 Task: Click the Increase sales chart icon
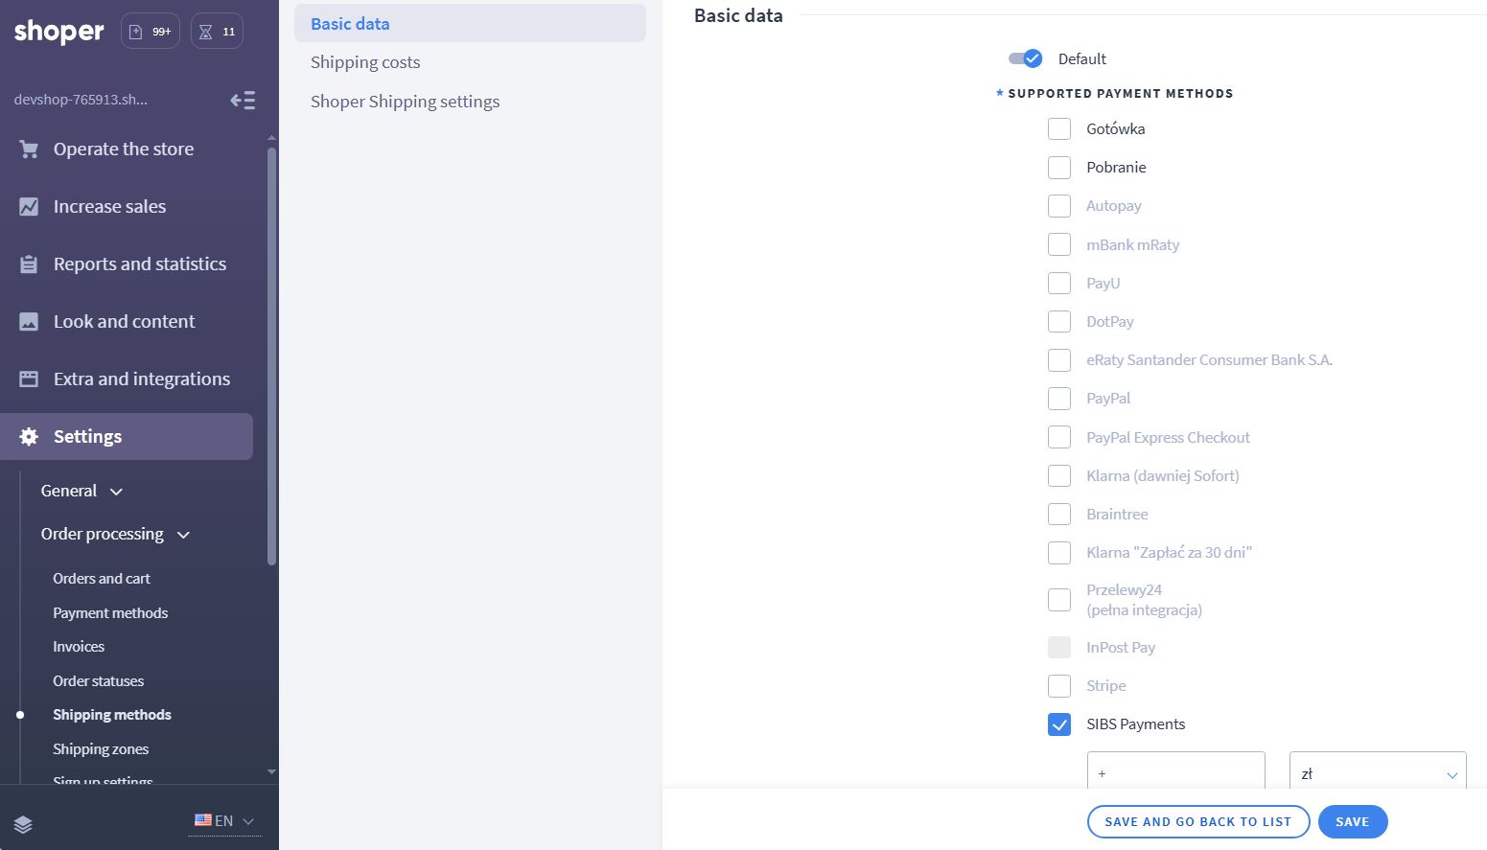point(29,207)
